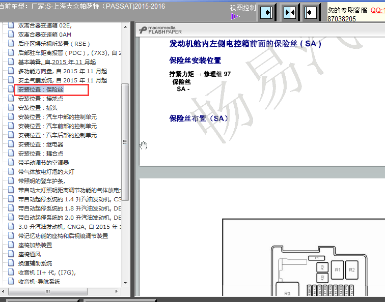Open 多功能方向盘 entry
This screenshot has width=385, height=302.
coord(62,71)
